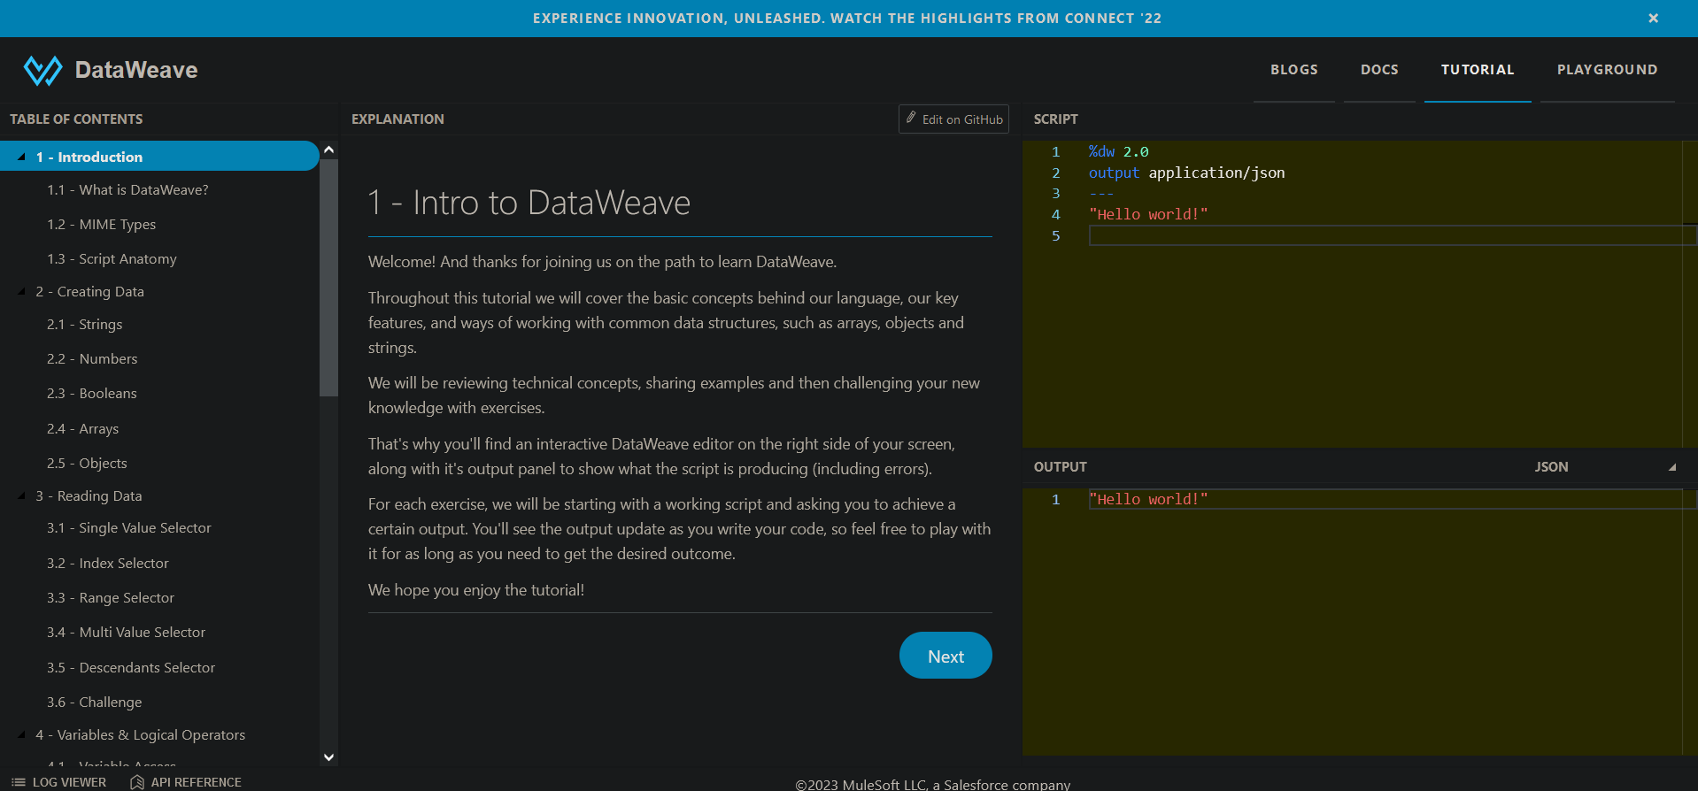The width and height of the screenshot is (1698, 791).
Task: Click the DataWeave logo icon
Action: tap(42, 70)
